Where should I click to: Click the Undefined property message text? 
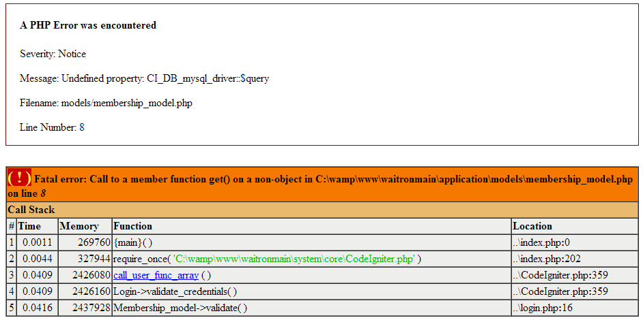[144, 78]
